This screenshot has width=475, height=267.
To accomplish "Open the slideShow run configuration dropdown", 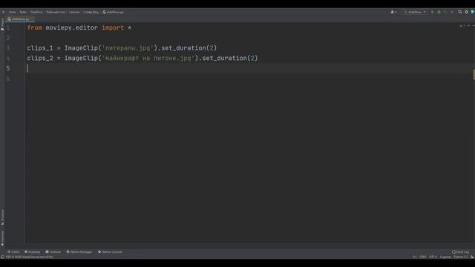I will [x=415, y=12].
